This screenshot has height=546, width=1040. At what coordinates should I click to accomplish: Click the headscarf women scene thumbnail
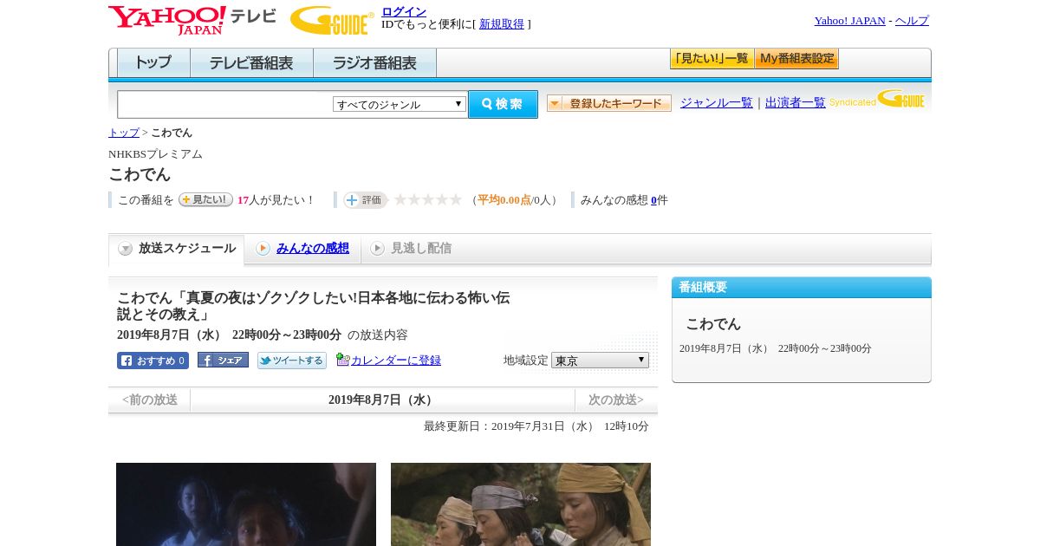coord(521,504)
